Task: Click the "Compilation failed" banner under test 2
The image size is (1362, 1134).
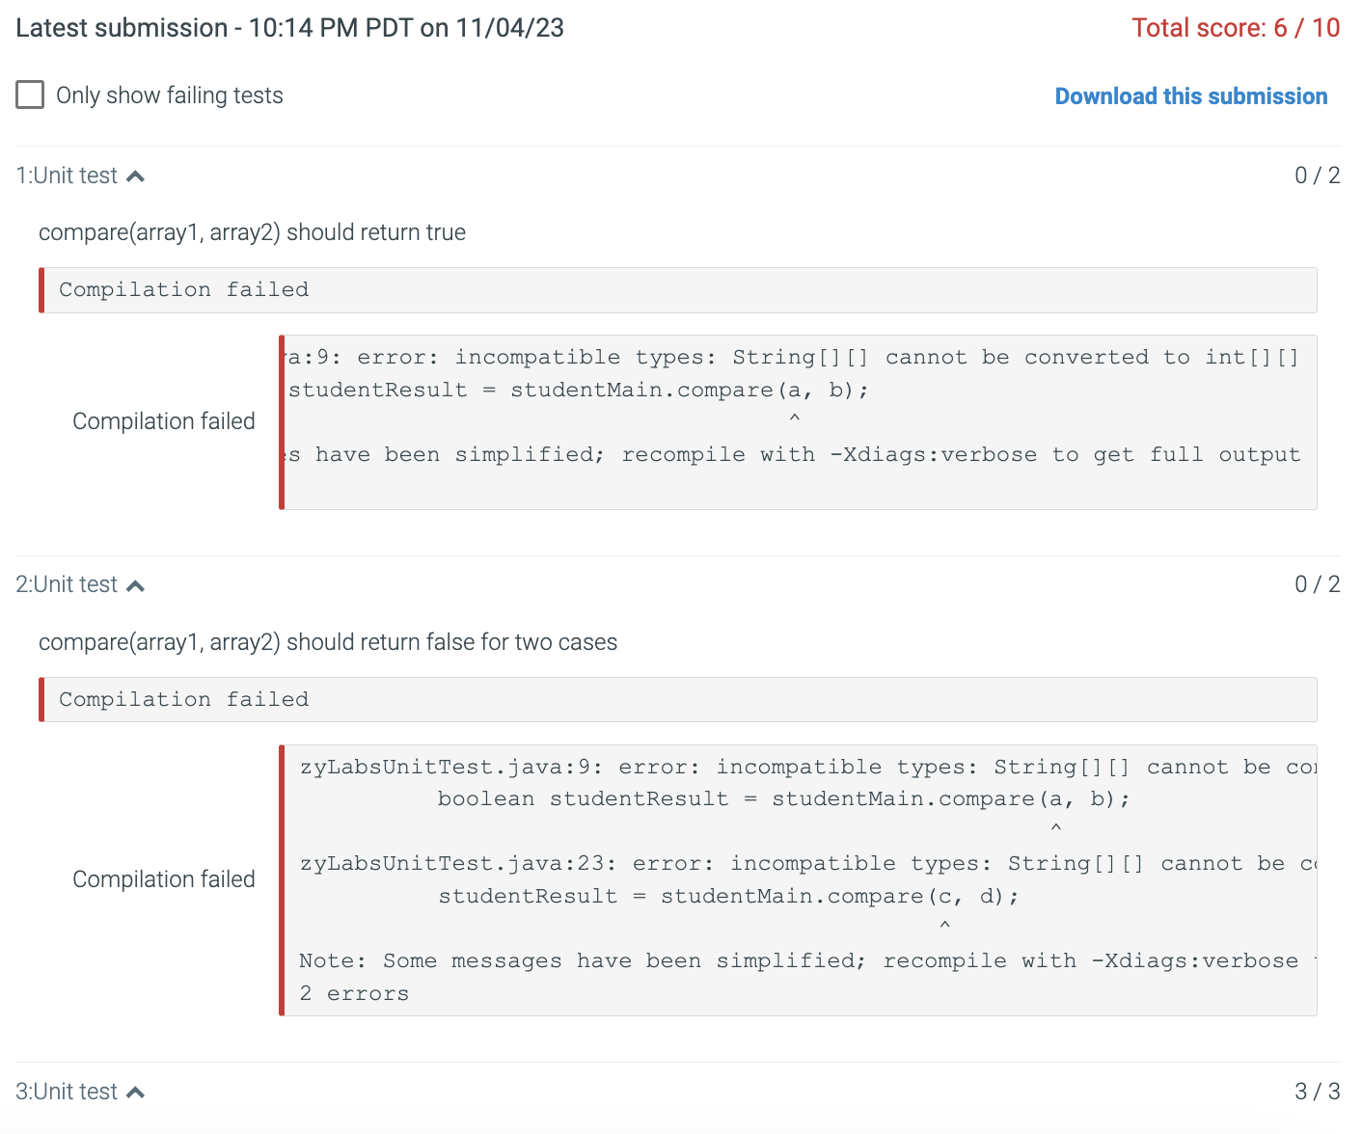Action: click(184, 699)
